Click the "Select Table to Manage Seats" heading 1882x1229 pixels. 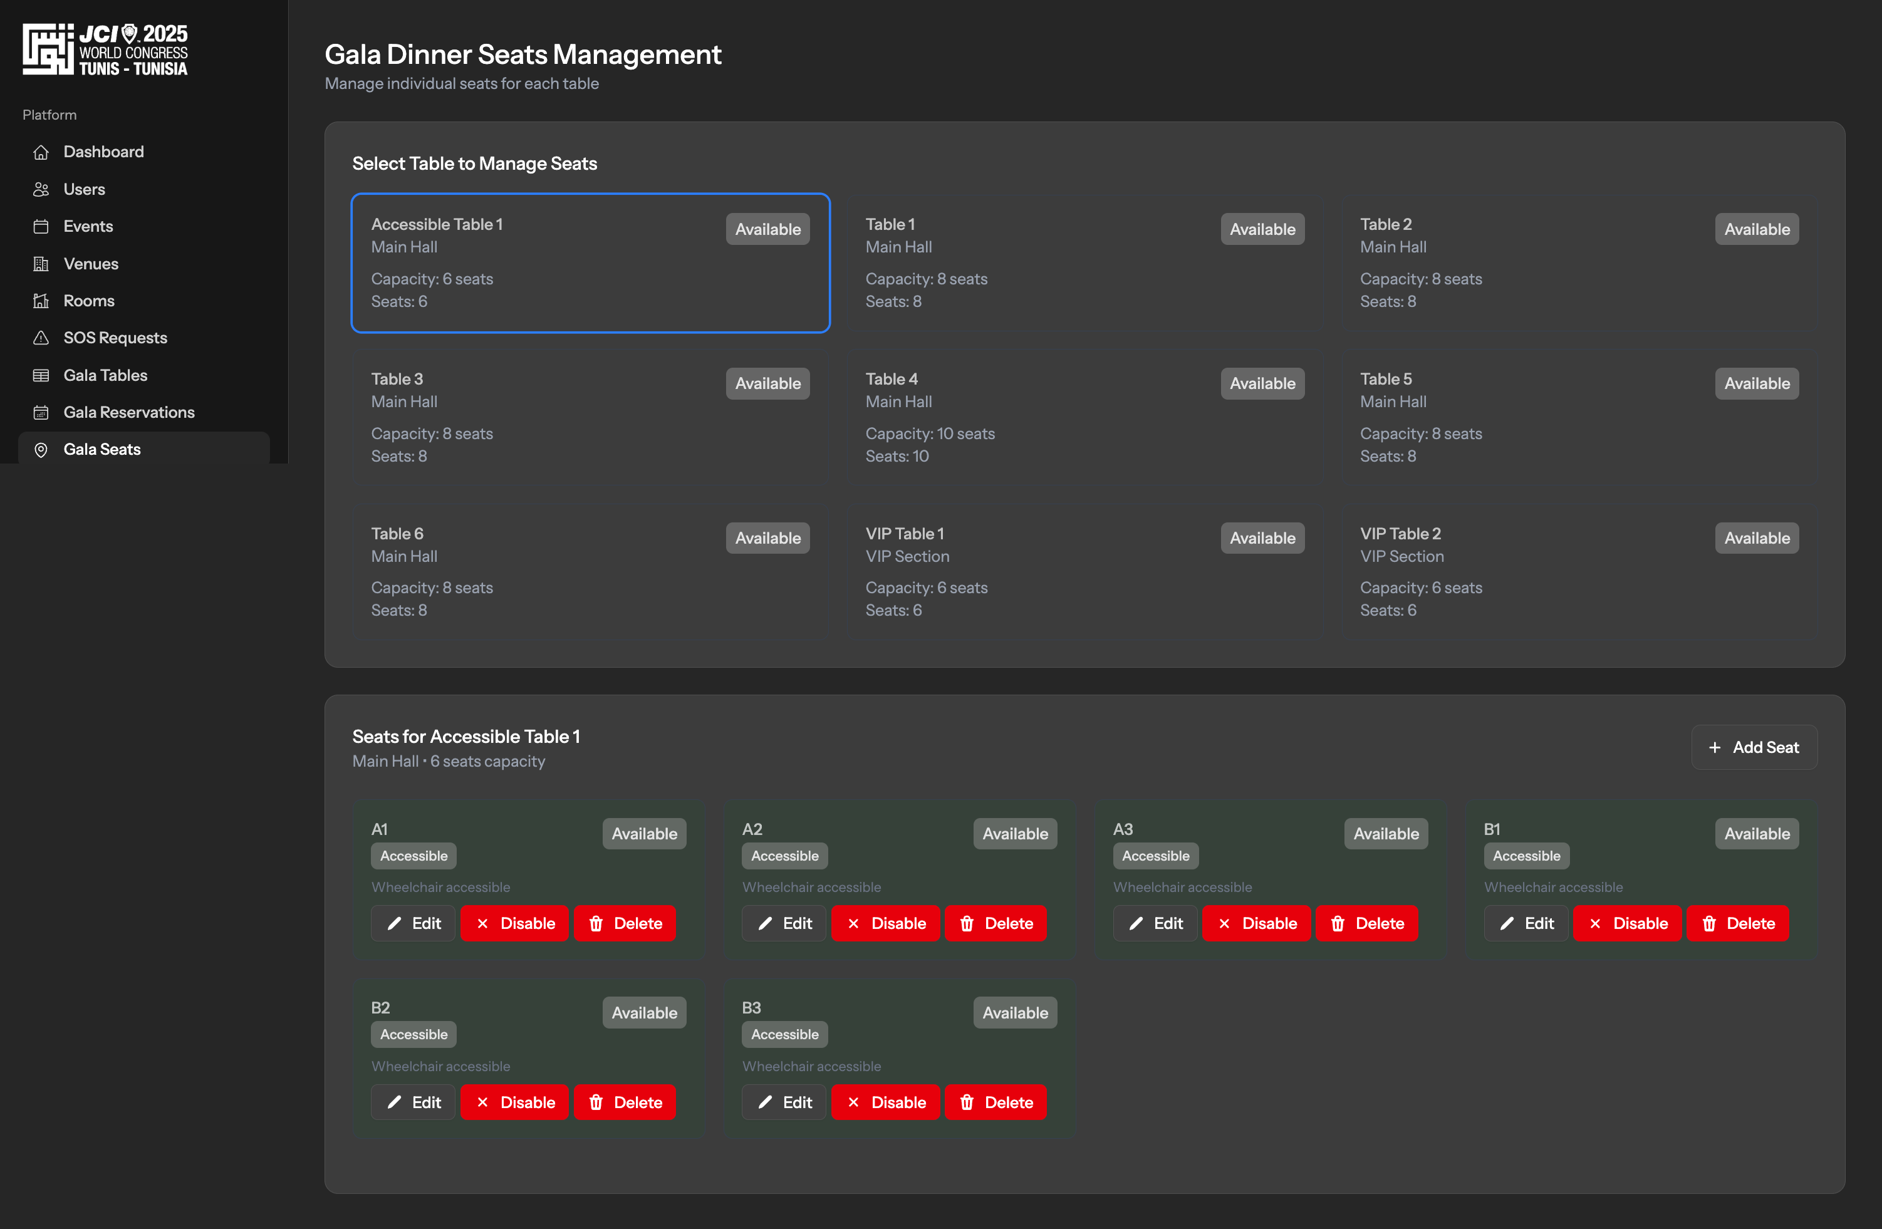click(x=474, y=163)
